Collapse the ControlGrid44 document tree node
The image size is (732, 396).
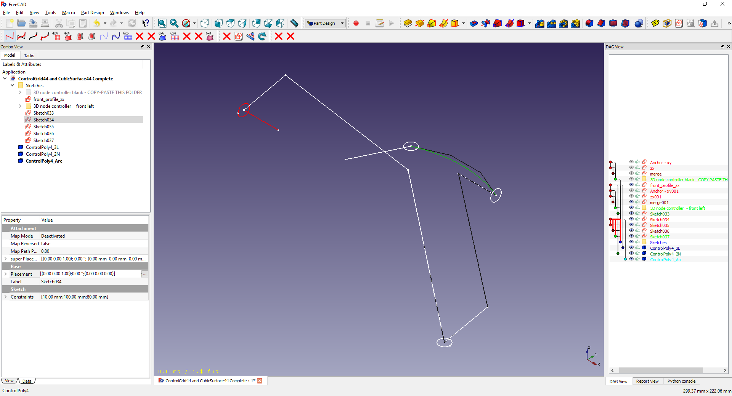(5, 79)
